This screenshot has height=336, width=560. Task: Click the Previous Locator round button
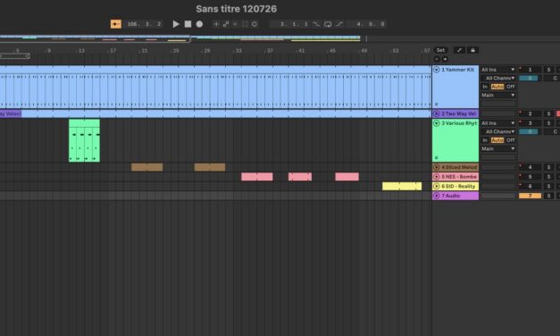[437, 59]
